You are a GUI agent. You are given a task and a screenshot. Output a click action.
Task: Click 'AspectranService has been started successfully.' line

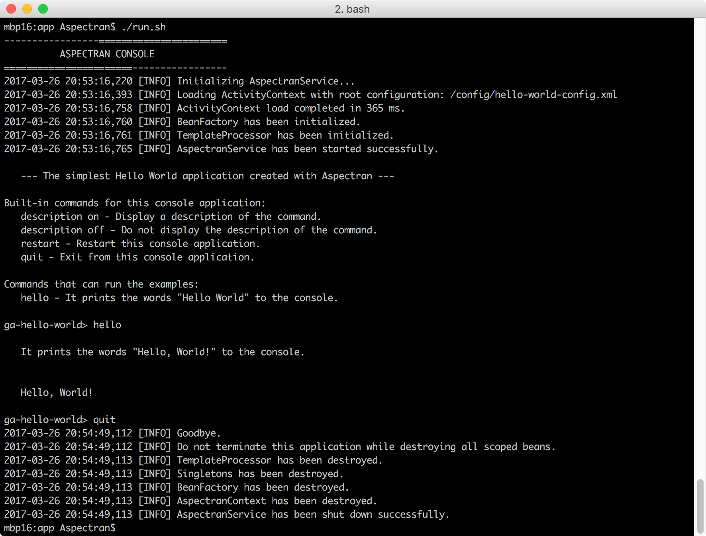coord(308,149)
